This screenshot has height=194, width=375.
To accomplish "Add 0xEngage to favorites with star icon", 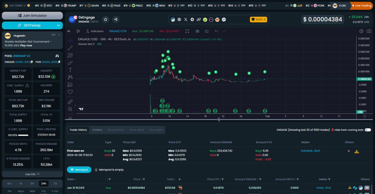I will pos(106,19).
